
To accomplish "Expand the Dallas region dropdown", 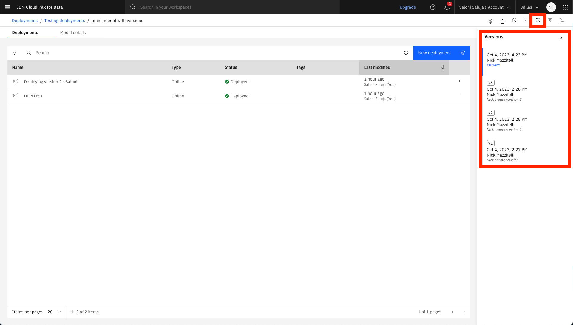I will click(529, 7).
